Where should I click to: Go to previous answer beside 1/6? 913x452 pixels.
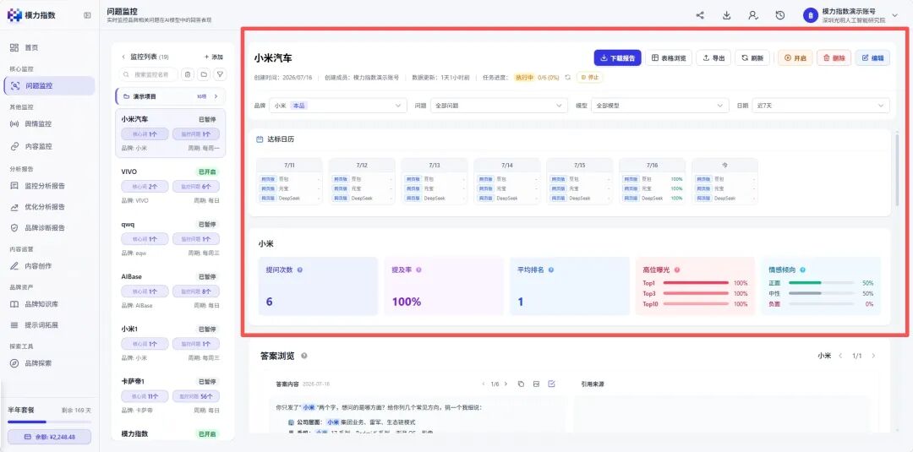click(x=484, y=384)
